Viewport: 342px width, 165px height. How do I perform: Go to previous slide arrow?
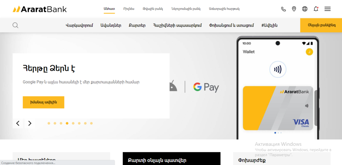point(18,123)
